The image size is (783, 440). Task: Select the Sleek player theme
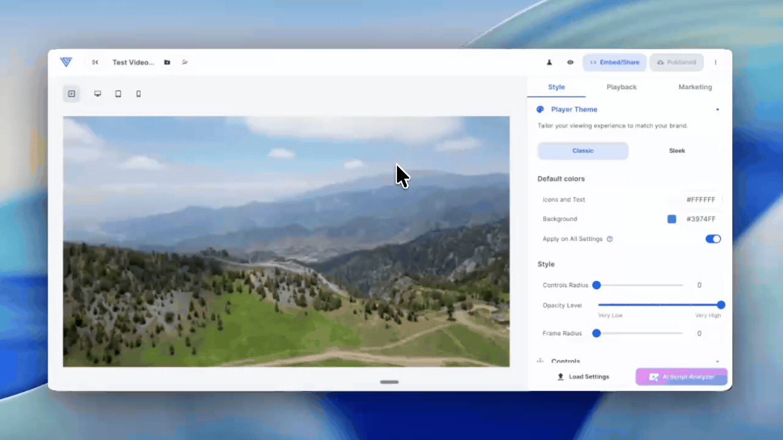coord(677,151)
